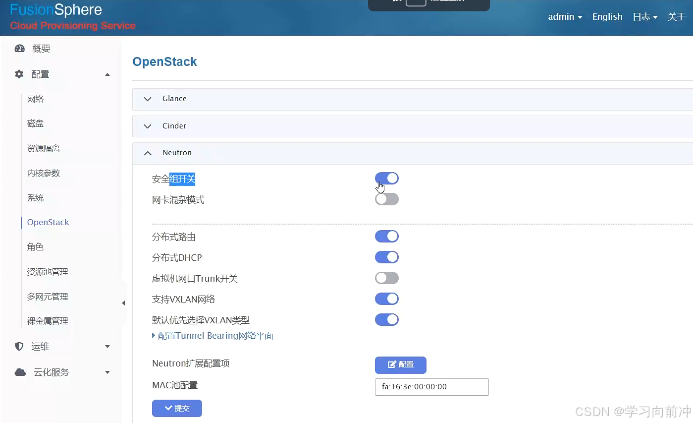
Task: Click the 配置 button for Neutron扩展配置项
Action: click(401, 364)
